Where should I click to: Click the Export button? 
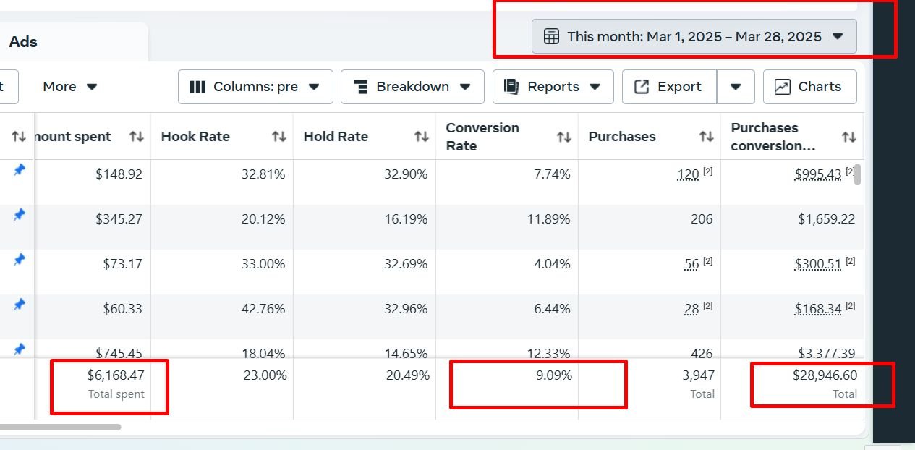tap(669, 87)
